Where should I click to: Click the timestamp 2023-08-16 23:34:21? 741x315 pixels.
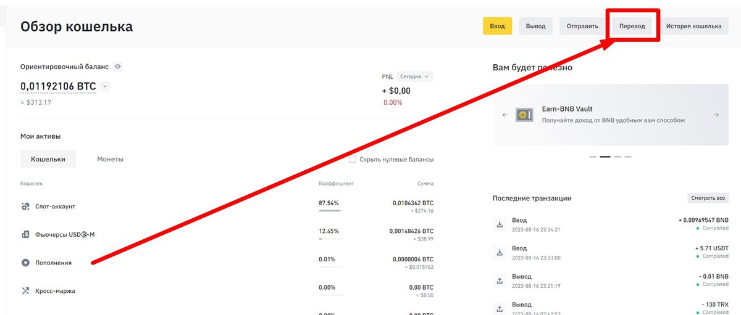[536, 229]
